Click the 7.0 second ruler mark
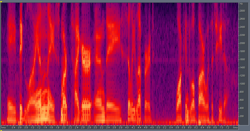The image size is (250, 131). point(221,128)
